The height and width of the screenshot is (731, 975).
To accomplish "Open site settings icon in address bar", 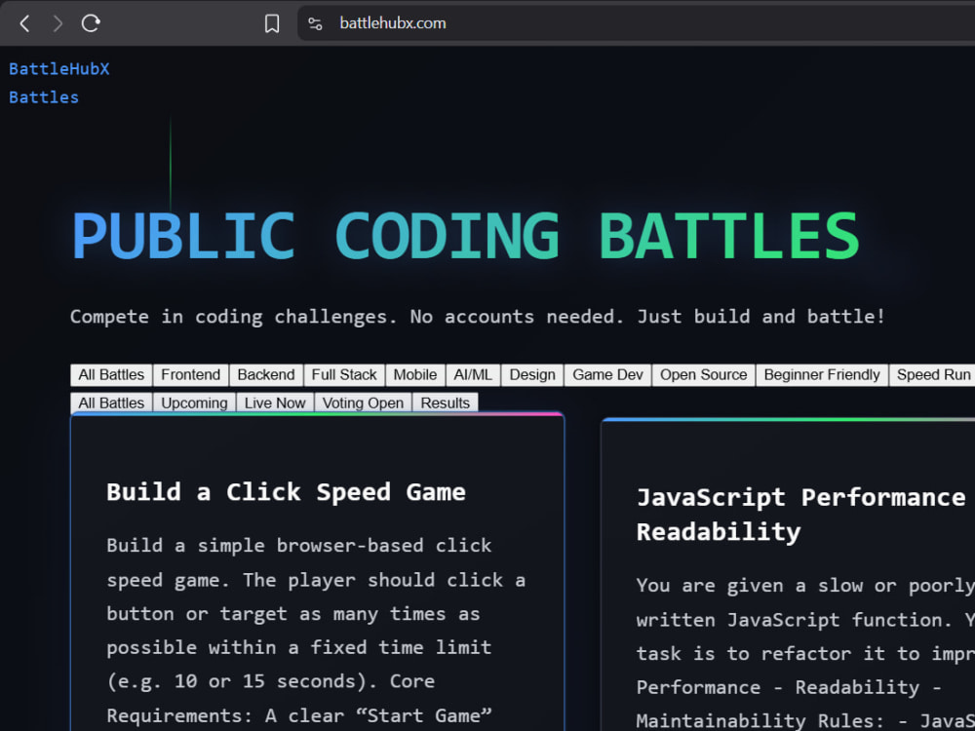I will click(x=315, y=23).
